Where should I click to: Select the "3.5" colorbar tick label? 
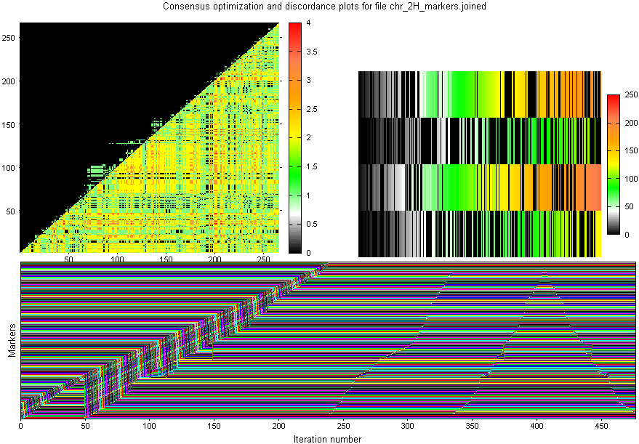312,52
